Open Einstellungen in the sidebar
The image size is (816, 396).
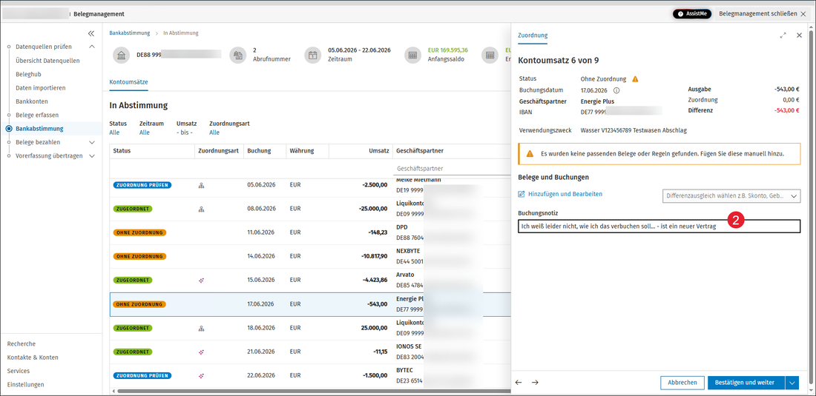point(25,385)
